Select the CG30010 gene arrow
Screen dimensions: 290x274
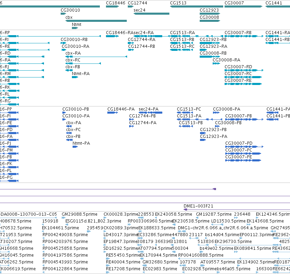point(63,14)
